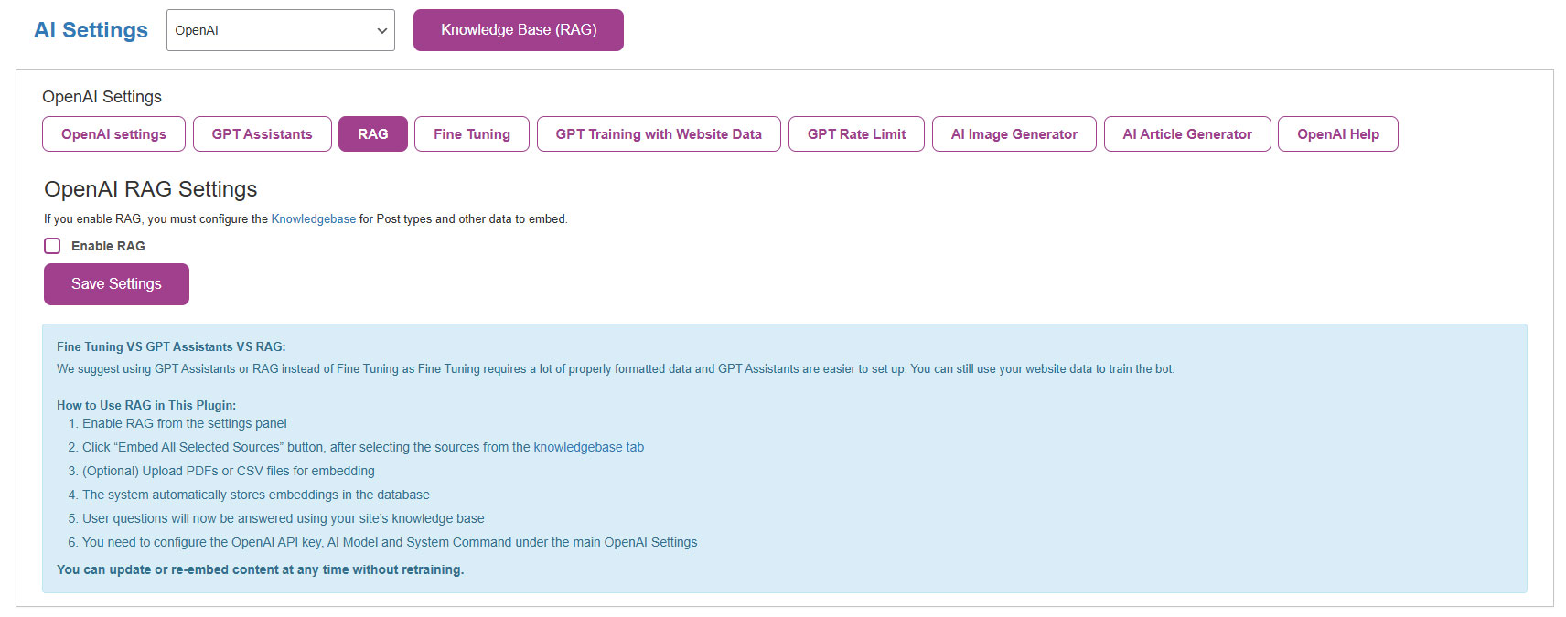
Task: Click the AI Settings page title
Action: click(91, 30)
